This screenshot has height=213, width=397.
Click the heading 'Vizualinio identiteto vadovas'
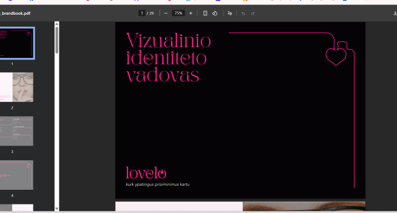pos(168,57)
